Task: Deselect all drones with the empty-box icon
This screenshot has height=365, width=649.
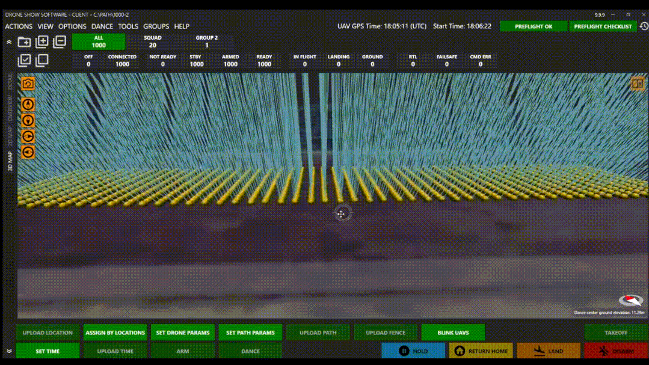Action: tap(42, 60)
